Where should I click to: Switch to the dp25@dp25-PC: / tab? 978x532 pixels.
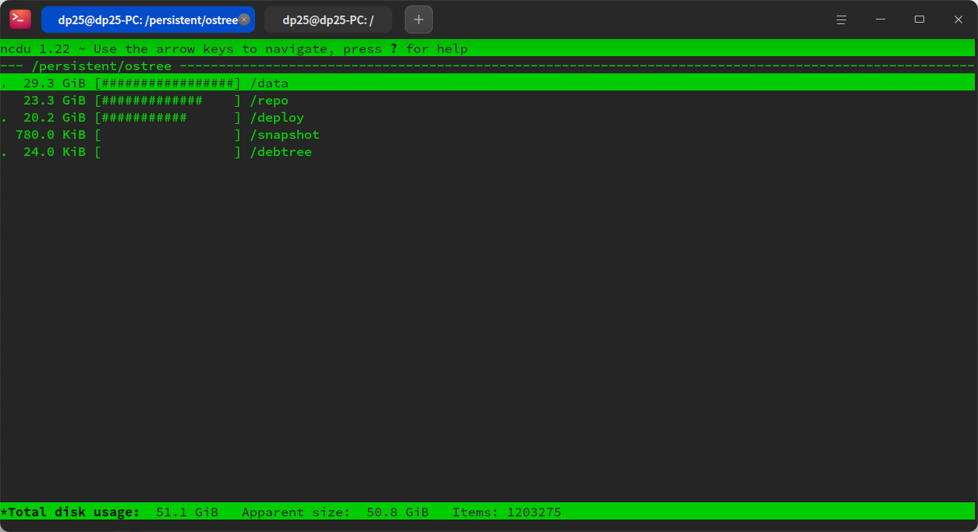[x=328, y=20]
